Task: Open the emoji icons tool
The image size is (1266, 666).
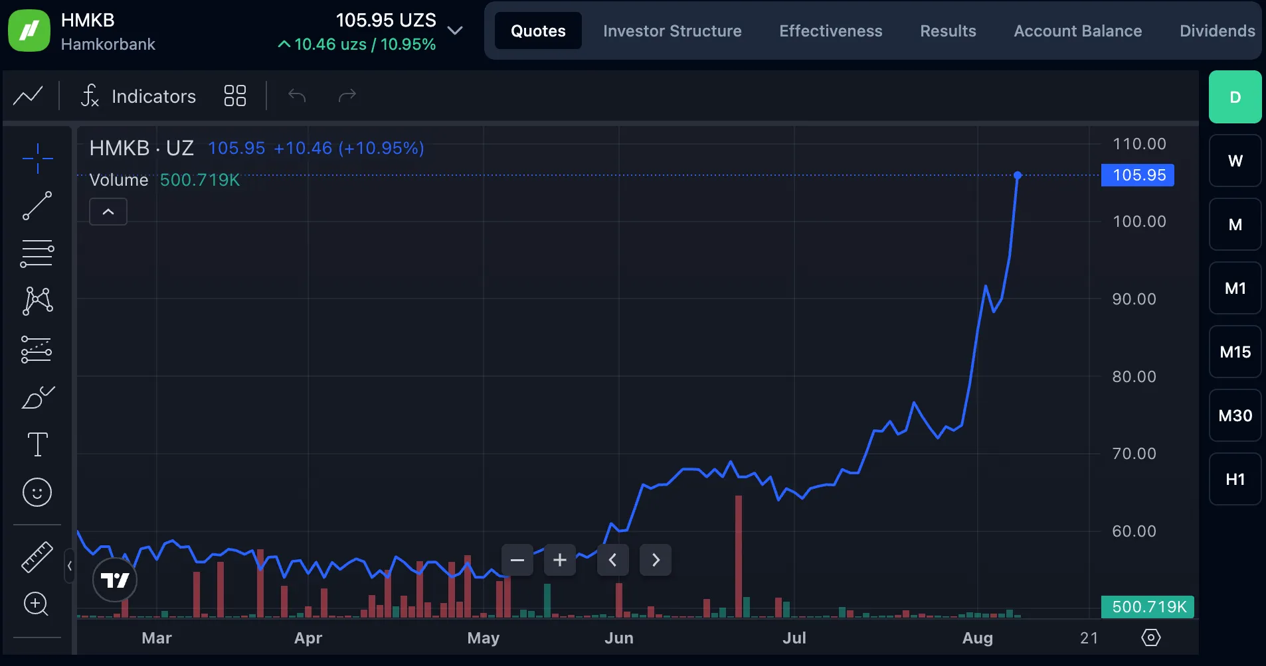Action: (37, 492)
